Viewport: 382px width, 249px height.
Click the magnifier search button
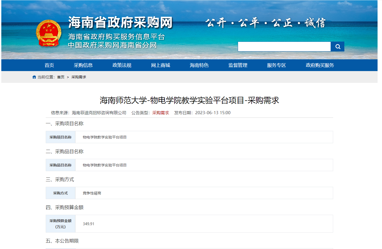(x=337, y=47)
